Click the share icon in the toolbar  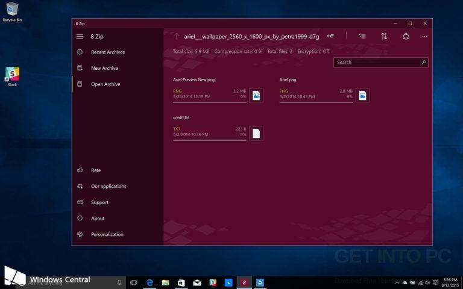tap(406, 36)
